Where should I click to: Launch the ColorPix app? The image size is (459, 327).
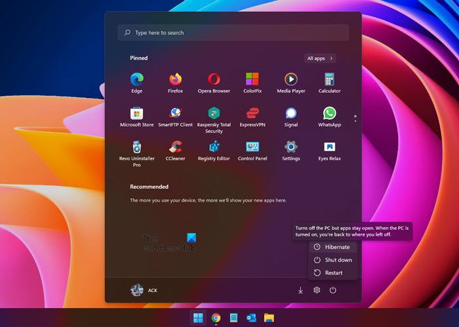coord(252,83)
